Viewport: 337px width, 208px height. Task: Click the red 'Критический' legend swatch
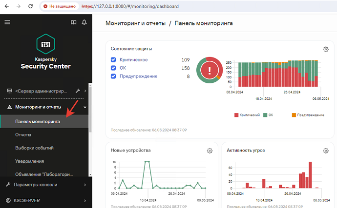tap(236, 115)
